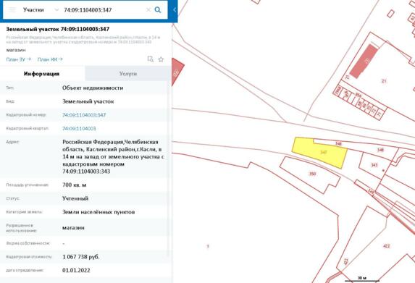Select parcel 21 on the map
Image resolution: width=415 pixels, height=283 pixels.
(384, 81)
